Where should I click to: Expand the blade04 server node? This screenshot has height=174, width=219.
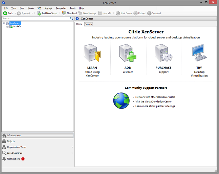coord(7,27)
